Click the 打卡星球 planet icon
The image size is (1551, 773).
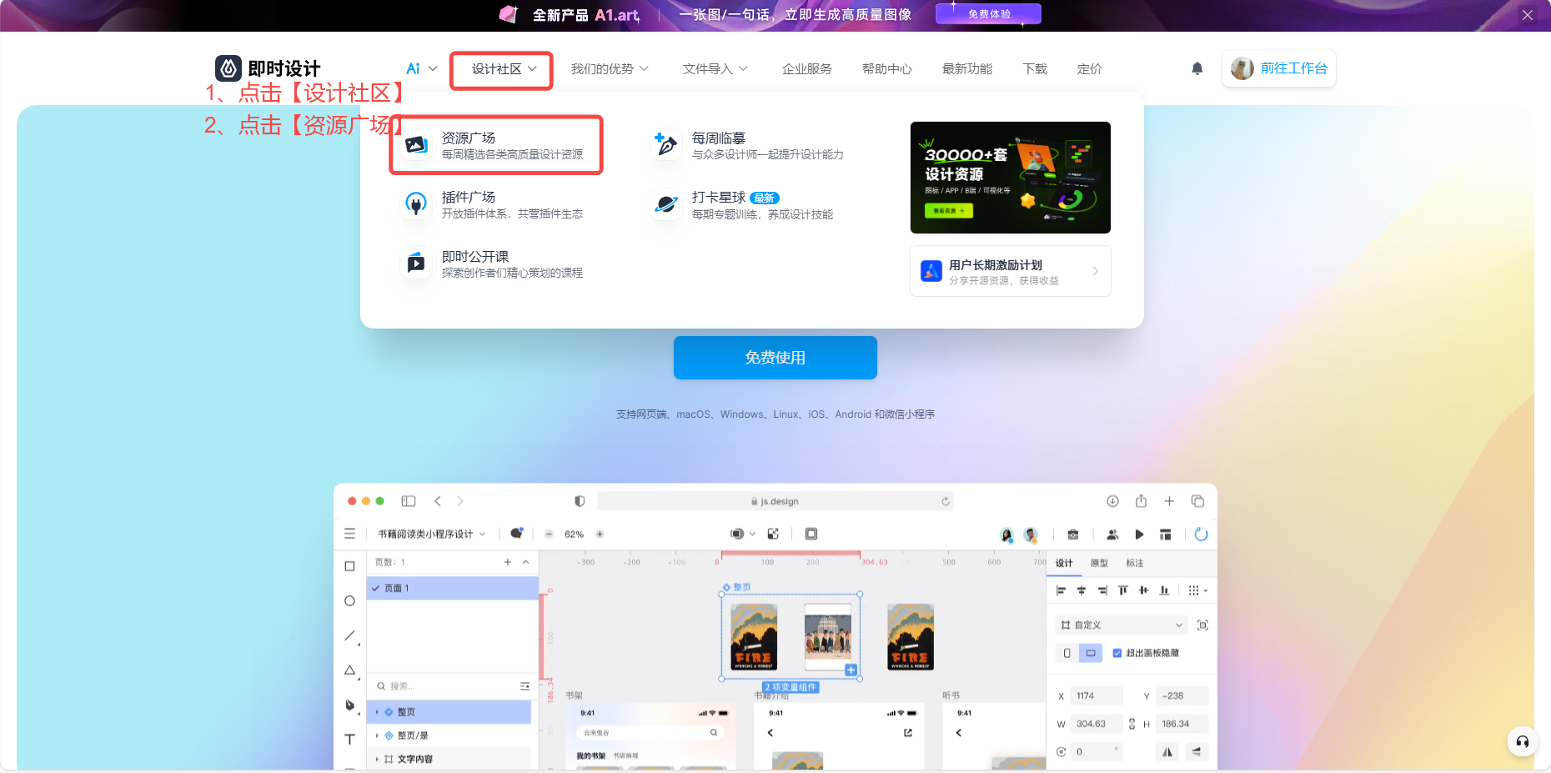tap(665, 204)
